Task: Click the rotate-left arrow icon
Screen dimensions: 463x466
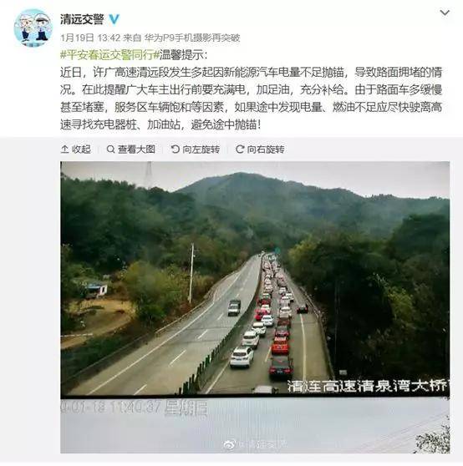Action: click(176, 149)
